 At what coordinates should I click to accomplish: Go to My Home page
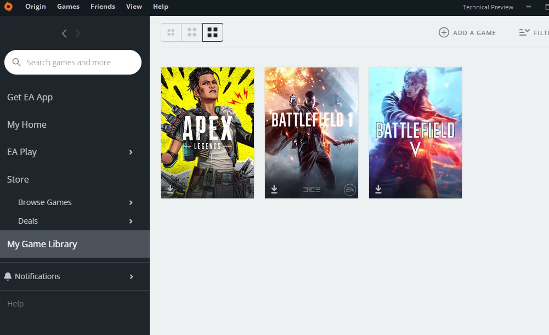pyautogui.click(x=27, y=124)
